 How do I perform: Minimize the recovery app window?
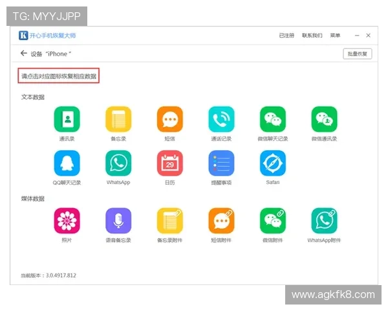tap(357, 36)
